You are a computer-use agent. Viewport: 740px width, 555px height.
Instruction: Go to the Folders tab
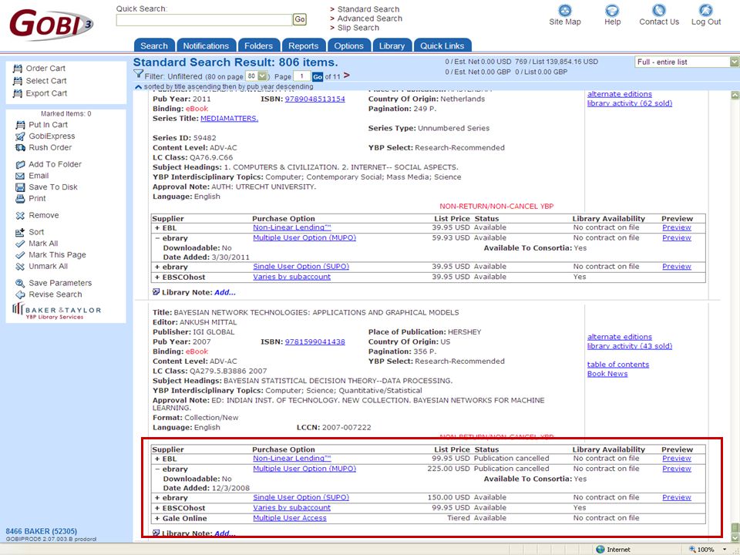259,45
